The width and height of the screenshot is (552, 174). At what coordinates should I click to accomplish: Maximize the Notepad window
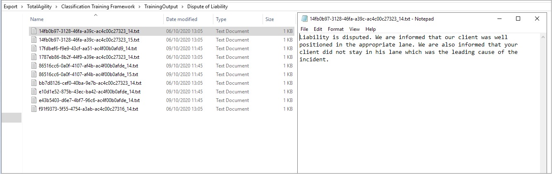tap(518, 19)
